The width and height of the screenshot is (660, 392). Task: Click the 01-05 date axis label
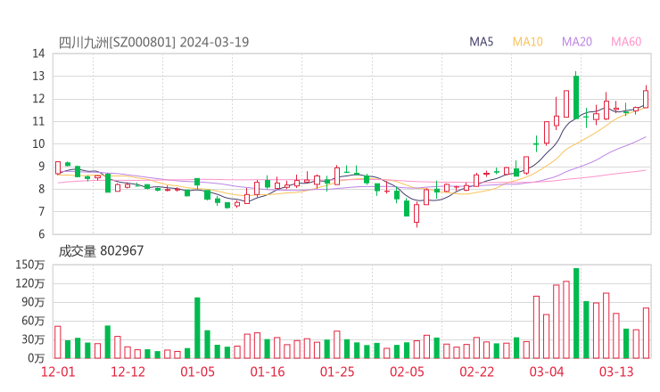pyautogui.click(x=197, y=372)
